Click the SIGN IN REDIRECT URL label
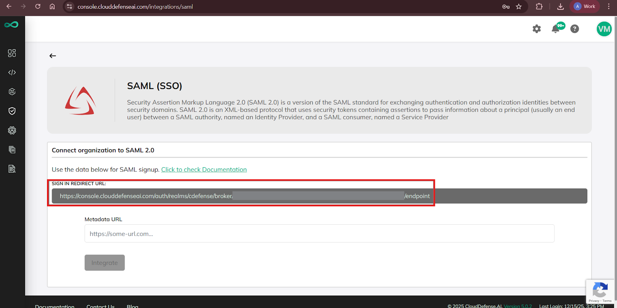The height and width of the screenshot is (308, 617). tap(79, 183)
